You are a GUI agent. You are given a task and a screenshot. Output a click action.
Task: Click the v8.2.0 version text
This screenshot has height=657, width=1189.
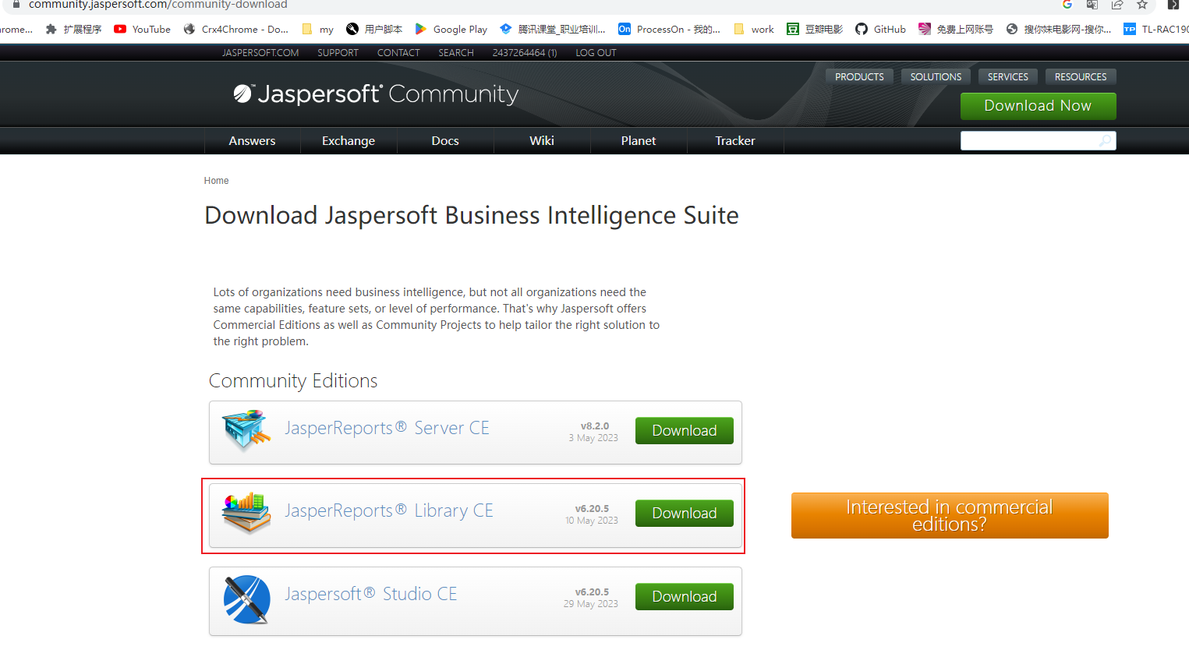coord(595,426)
